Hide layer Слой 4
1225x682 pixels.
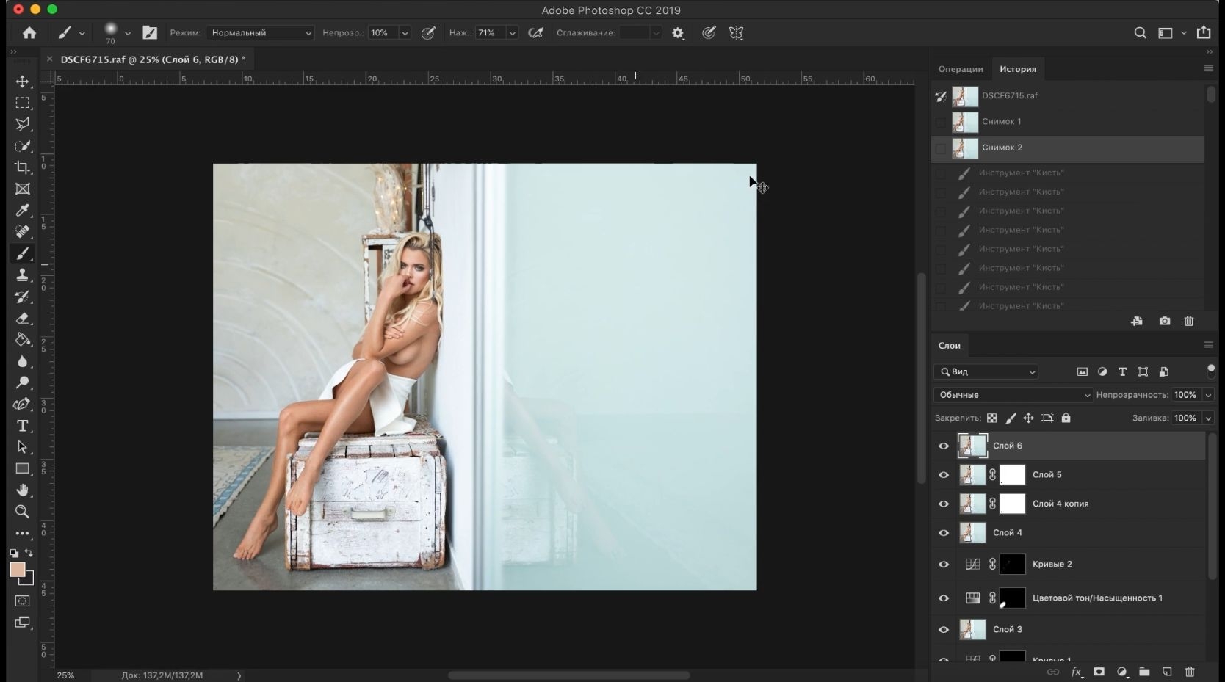pos(944,533)
